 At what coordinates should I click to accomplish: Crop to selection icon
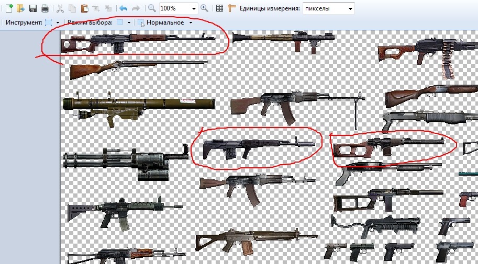pyautogui.click(x=96, y=8)
